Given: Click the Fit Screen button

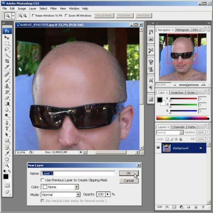Looking at the screenshot, I should click(125, 16).
